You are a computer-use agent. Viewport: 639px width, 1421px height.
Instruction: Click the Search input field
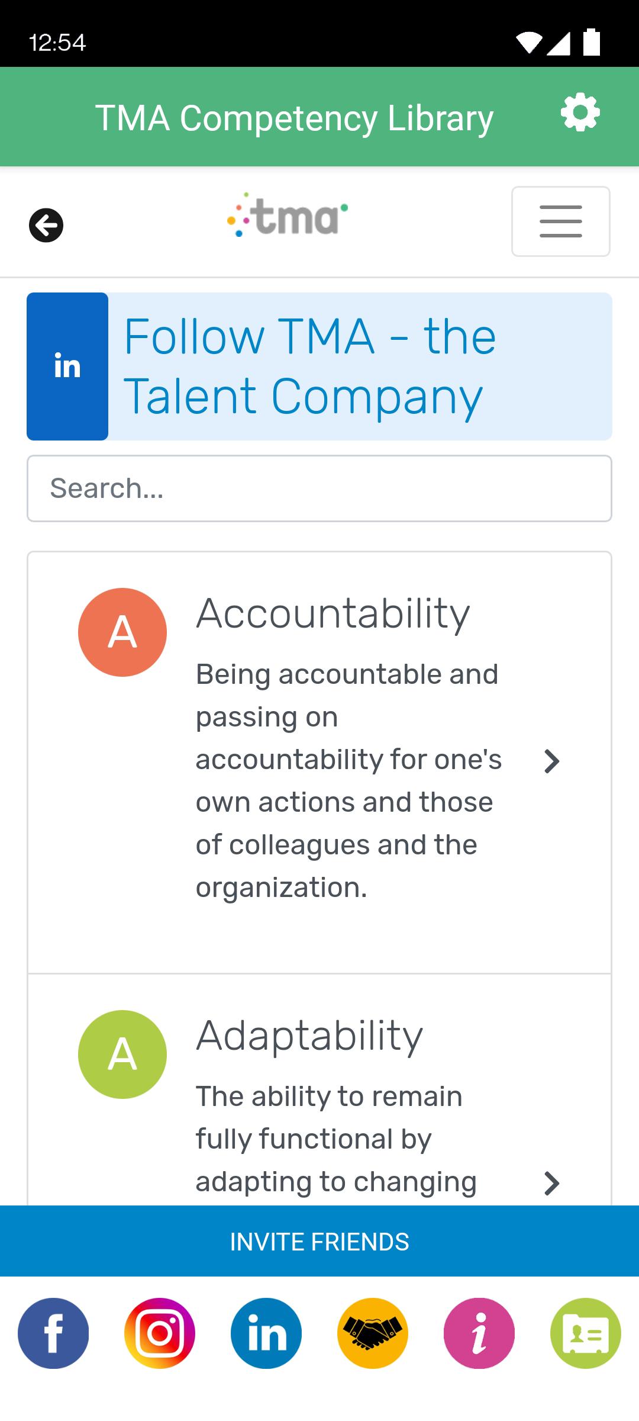point(319,488)
